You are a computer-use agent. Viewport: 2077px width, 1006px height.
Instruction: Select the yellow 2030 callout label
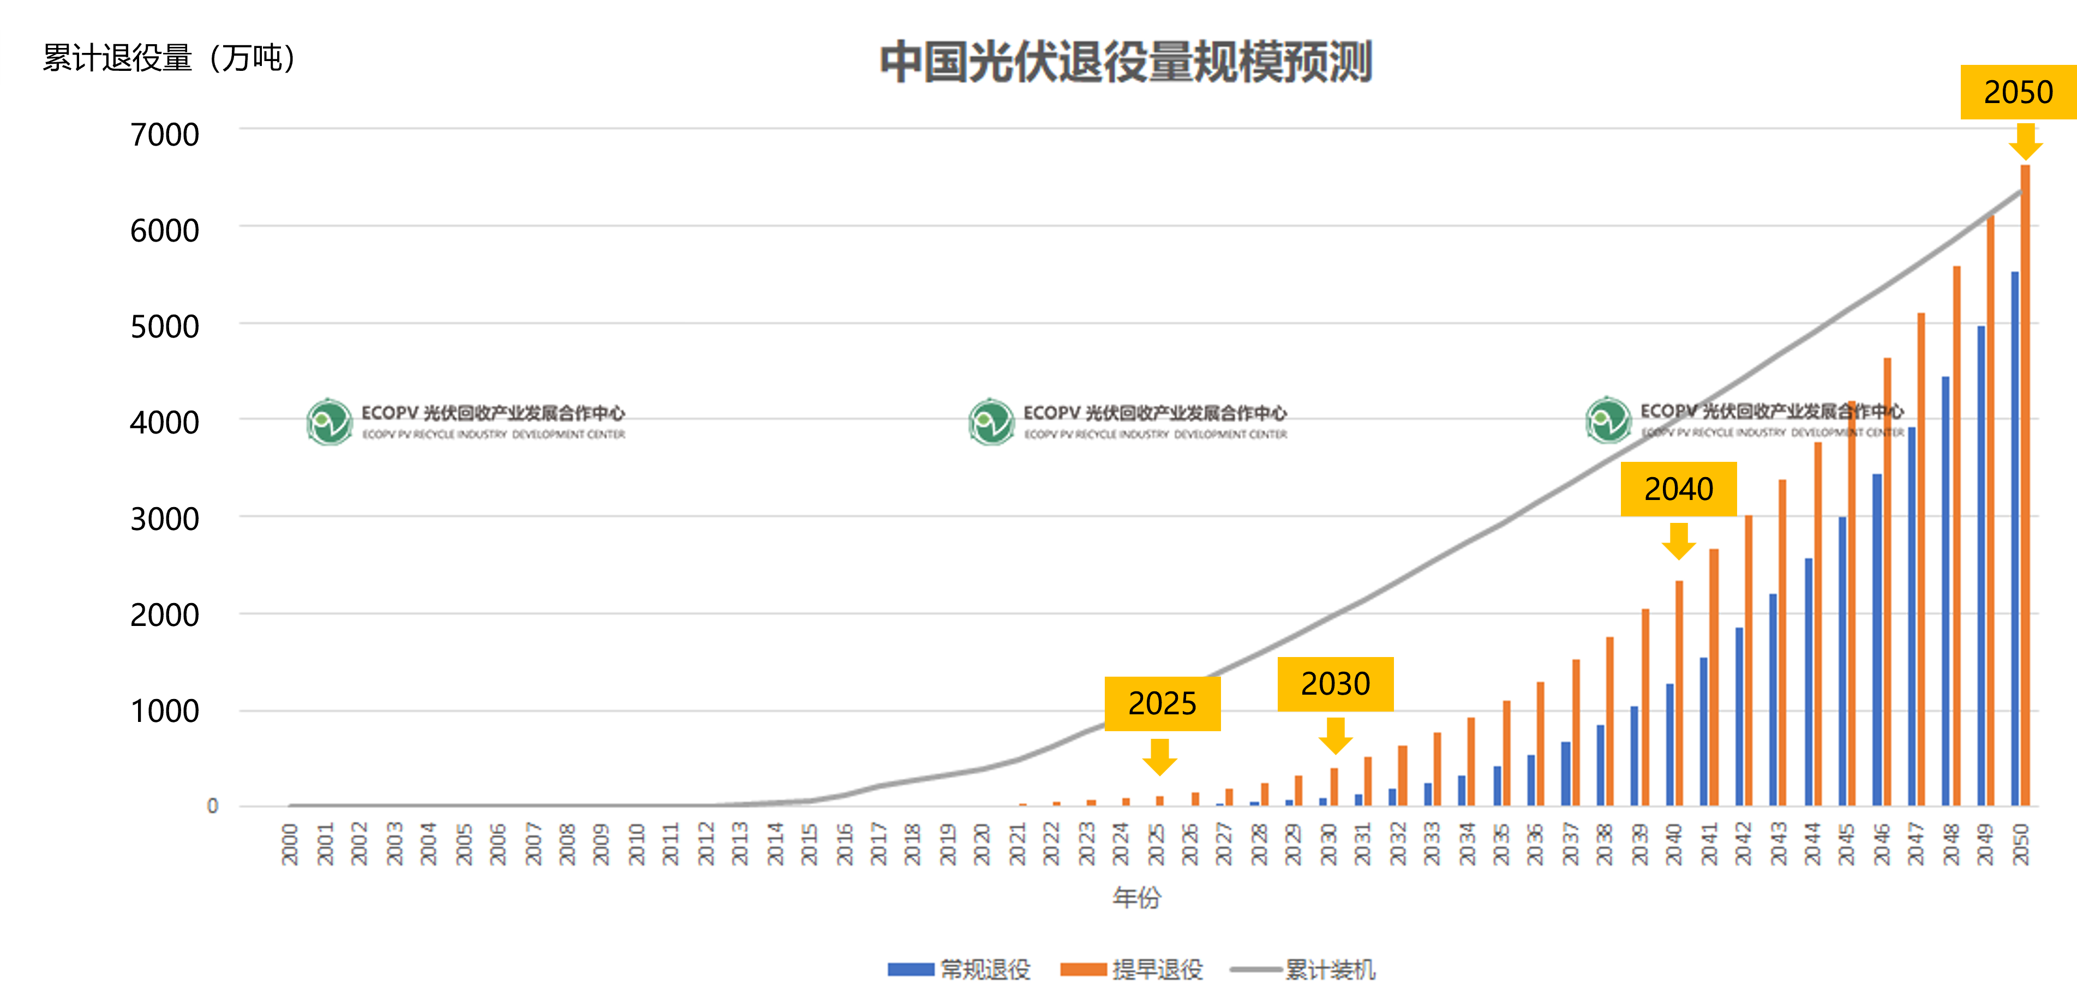click(1335, 684)
